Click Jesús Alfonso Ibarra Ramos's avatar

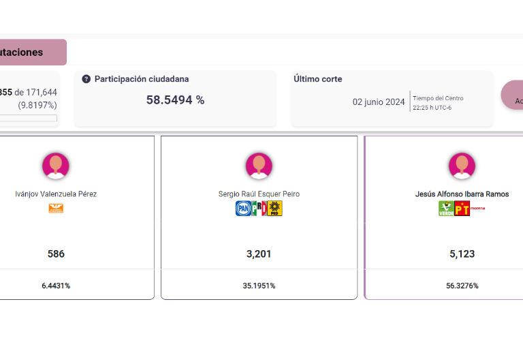[x=462, y=166]
